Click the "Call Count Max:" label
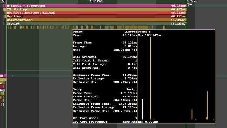Viewport: 227px width, 128px height. [x=86, y=68]
